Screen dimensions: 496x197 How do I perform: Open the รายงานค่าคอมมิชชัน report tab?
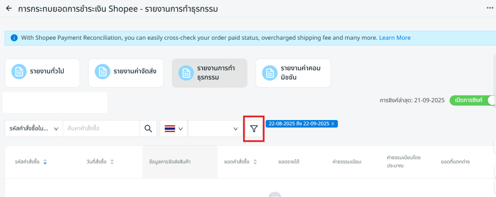(293, 73)
